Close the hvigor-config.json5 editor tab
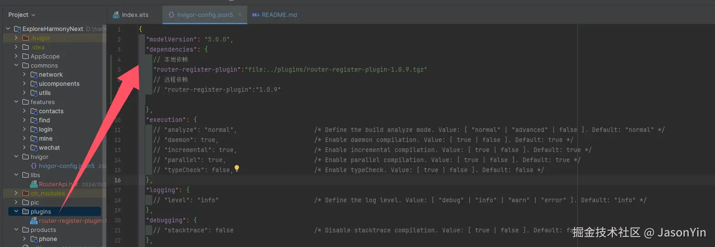Screen dimensions: 715x247 240,15
